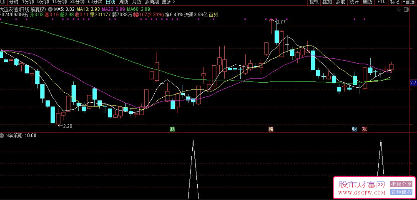Click the change value 幅0.07(2.30%)

click(x=148, y=15)
